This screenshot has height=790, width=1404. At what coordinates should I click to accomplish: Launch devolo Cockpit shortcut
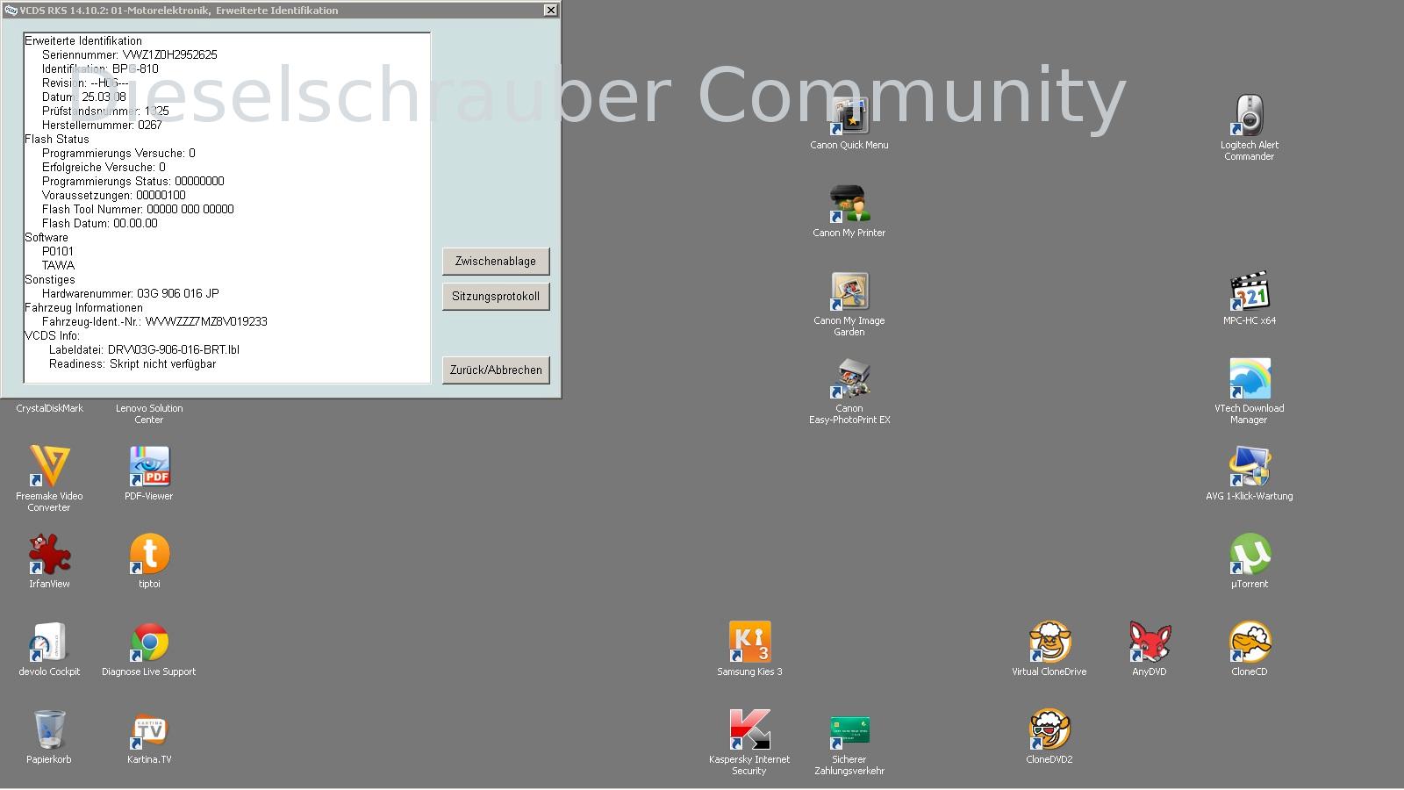click(x=49, y=643)
